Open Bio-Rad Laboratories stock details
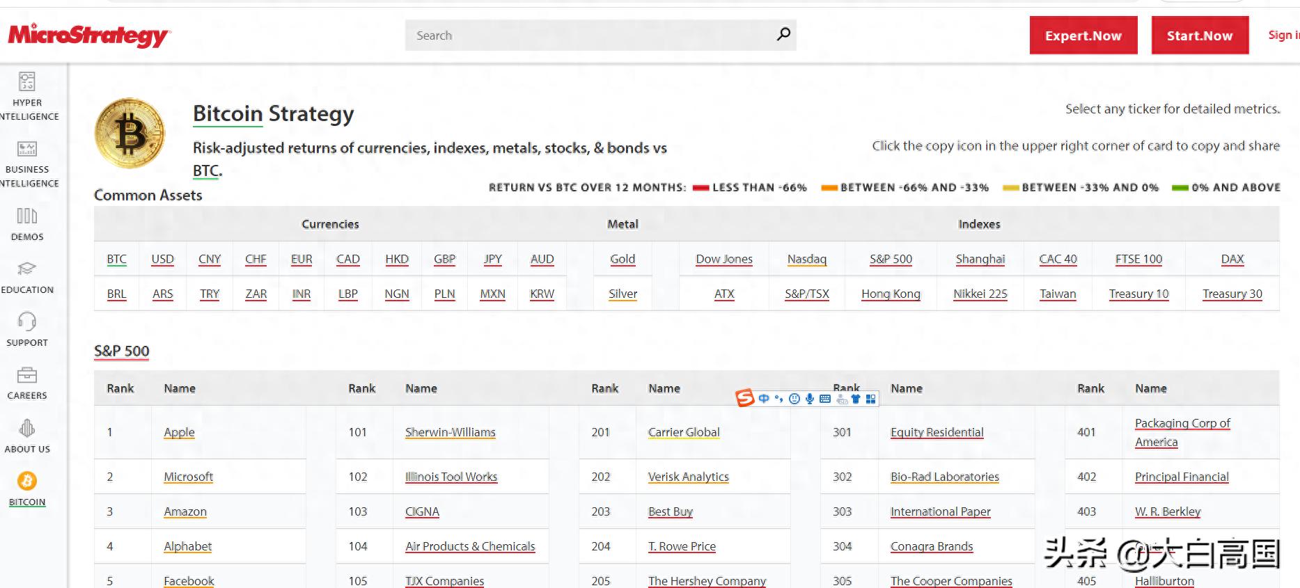This screenshot has height=588, width=1300. coord(945,477)
